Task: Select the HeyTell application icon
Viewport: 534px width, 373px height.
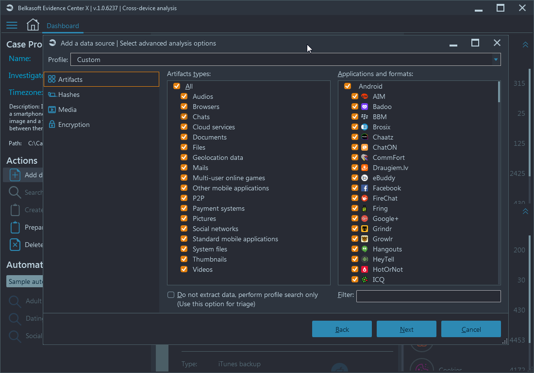Action: pos(365,260)
